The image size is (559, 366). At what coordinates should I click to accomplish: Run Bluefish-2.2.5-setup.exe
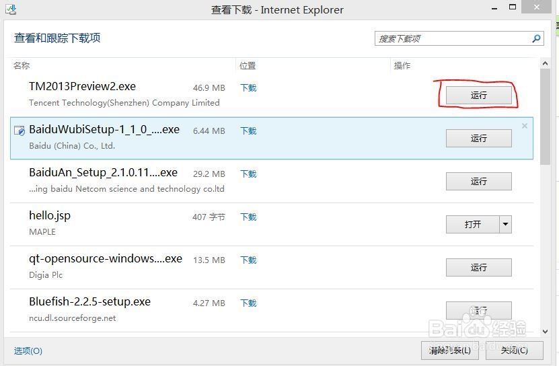coord(478,310)
